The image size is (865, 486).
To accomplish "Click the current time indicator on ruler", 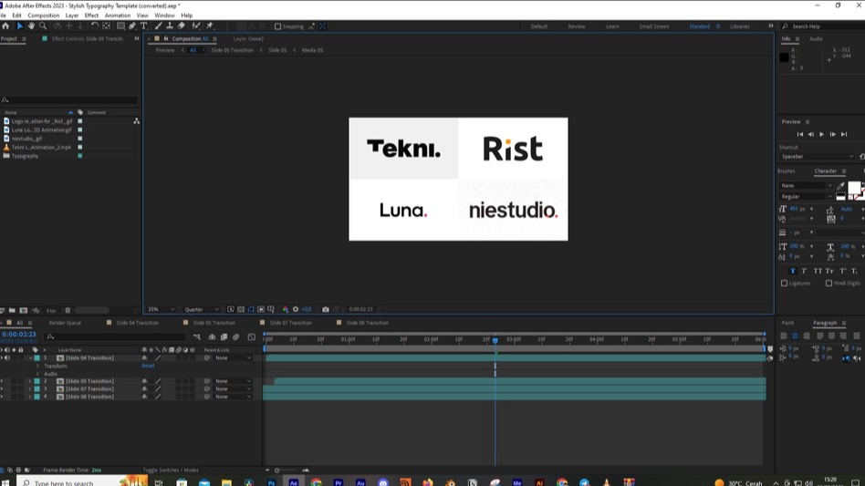I will (x=495, y=340).
